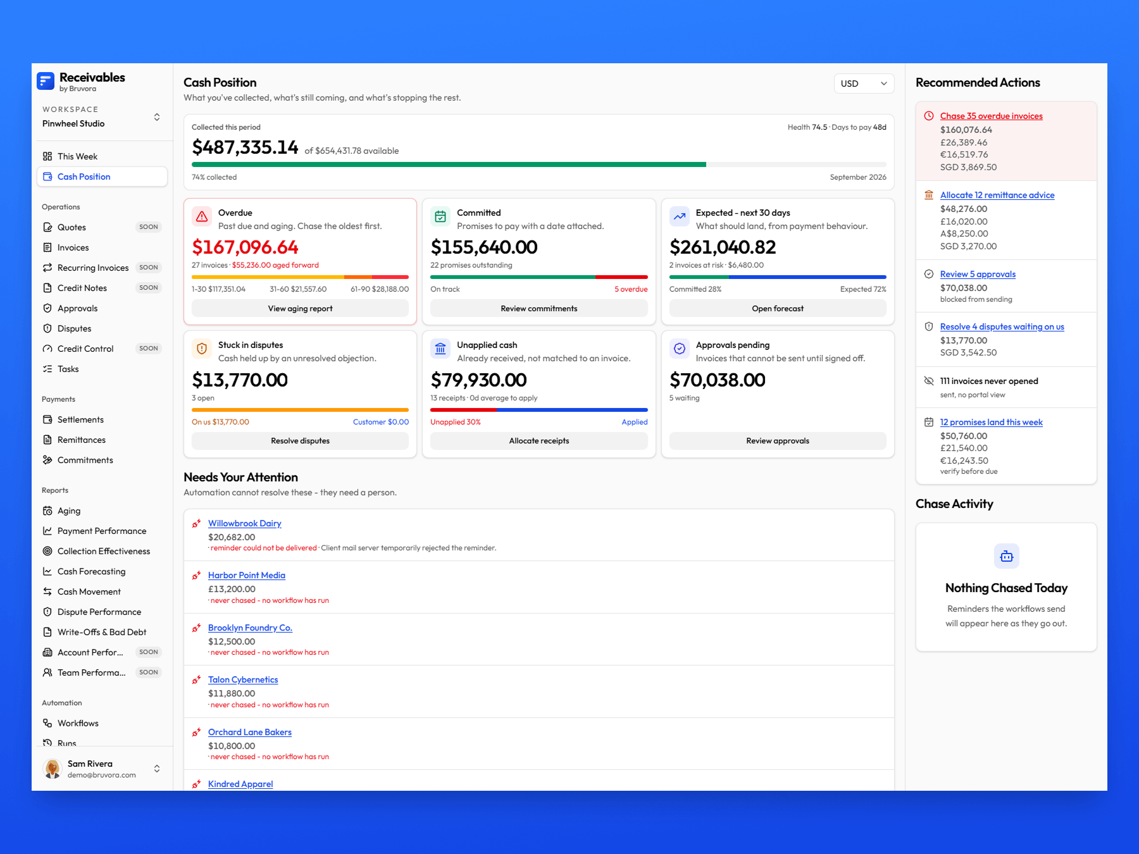Image resolution: width=1139 pixels, height=854 pixels.
Task: Click the SOON badge next to Quotes
Action: 149,227
